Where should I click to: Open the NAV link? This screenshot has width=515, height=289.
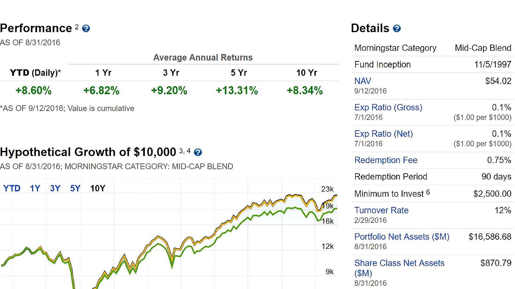click(363, 81)
